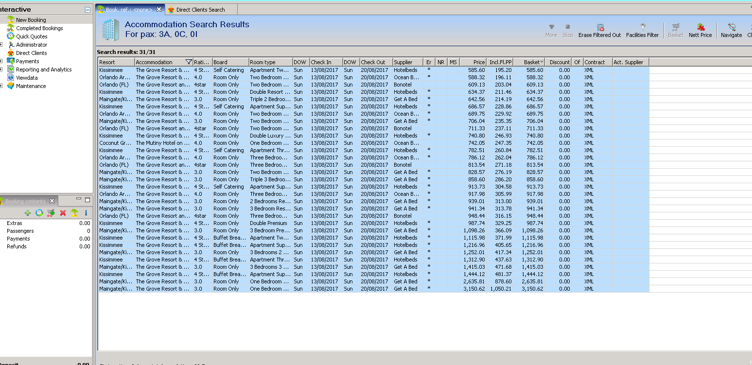Click the Rati... column header
This screenshot has height=365, width=752.
tap(203, 62)
